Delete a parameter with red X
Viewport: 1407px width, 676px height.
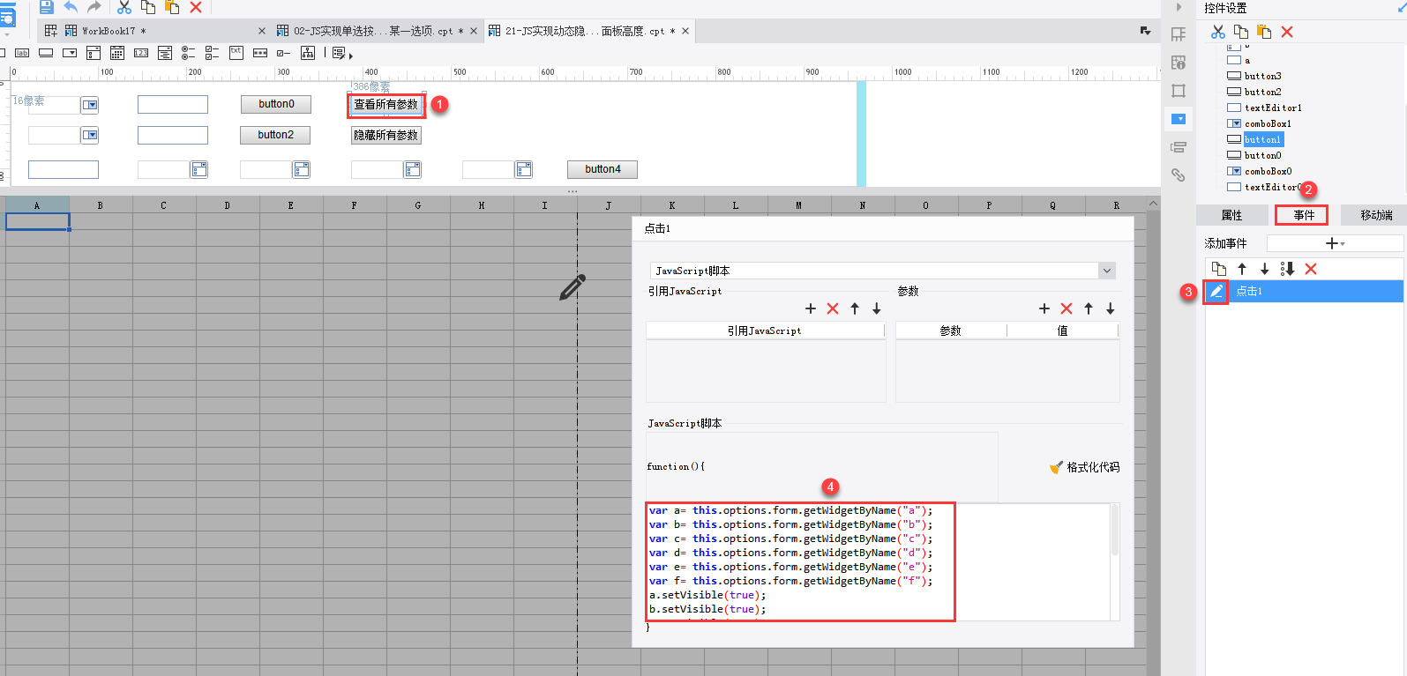coord(1066,308)
